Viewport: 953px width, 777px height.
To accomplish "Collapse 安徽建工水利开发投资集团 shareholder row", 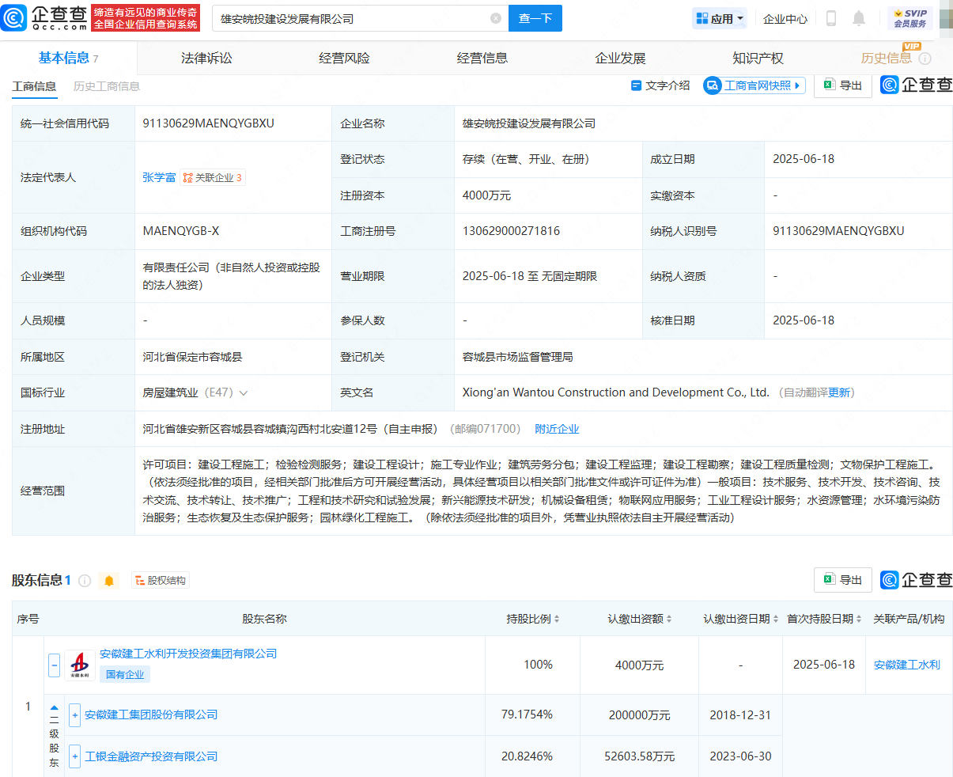I will (x=54, y=665).
